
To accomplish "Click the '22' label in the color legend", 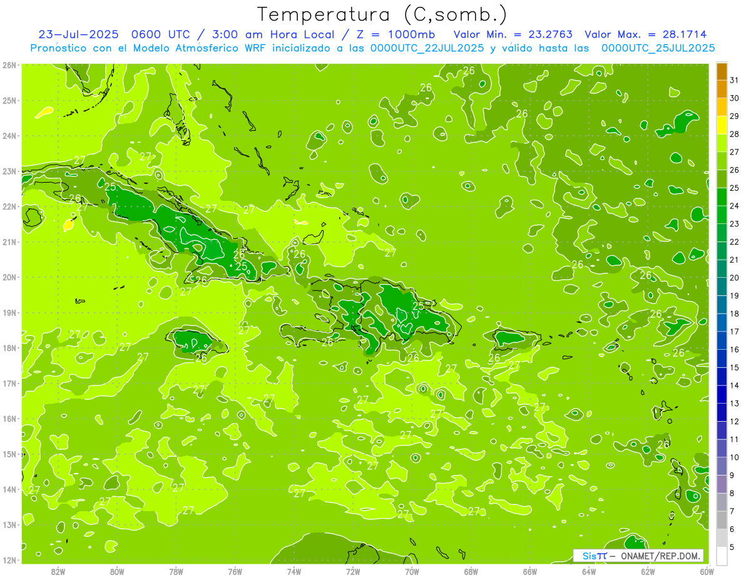I will pyautogui.click(x=734, y=242).
